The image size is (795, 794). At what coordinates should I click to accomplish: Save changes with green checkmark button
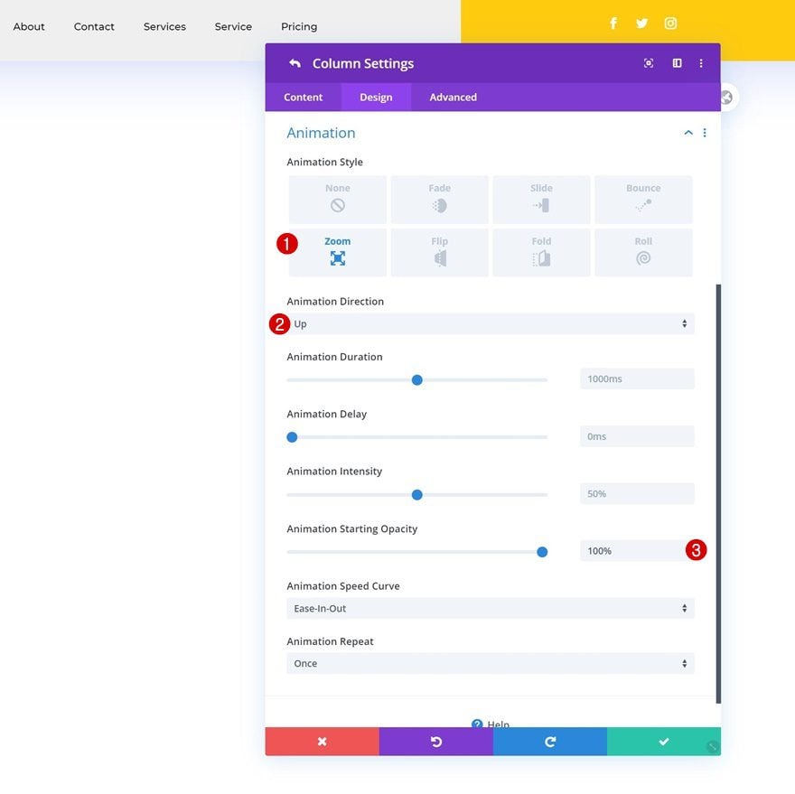pyautogui.click(x=664, y=742)
